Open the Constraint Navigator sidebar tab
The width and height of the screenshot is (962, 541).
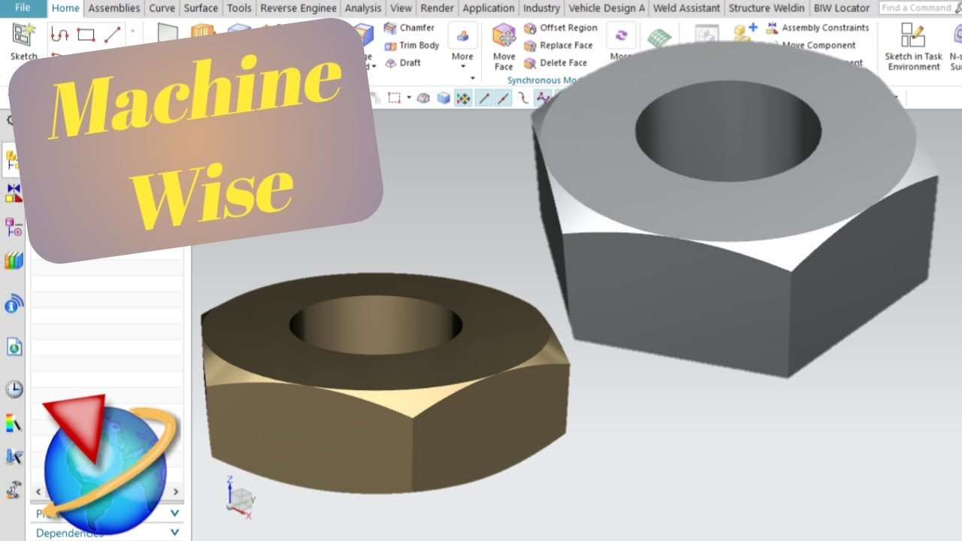[14, 193]
